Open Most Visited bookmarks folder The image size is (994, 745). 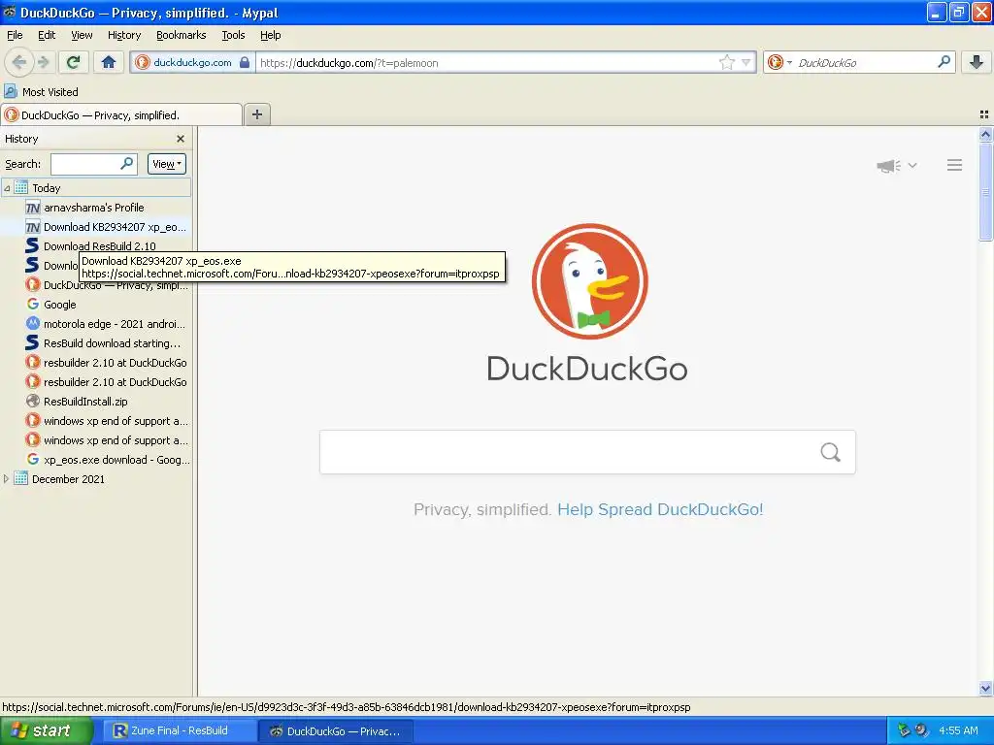pos(42,92)
